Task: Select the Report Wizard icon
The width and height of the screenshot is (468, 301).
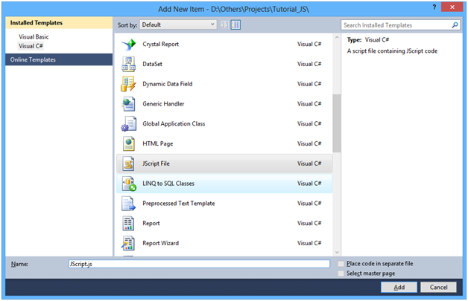Action: [129, 243]
